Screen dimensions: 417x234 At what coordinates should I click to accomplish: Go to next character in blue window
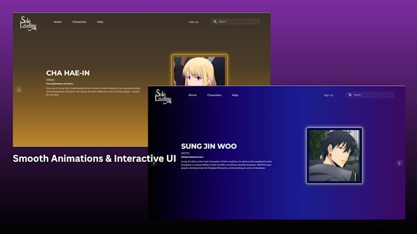click(x=399, y=163)
